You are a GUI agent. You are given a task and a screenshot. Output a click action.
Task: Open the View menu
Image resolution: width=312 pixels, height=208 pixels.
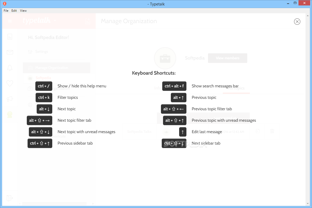point(23,11)
